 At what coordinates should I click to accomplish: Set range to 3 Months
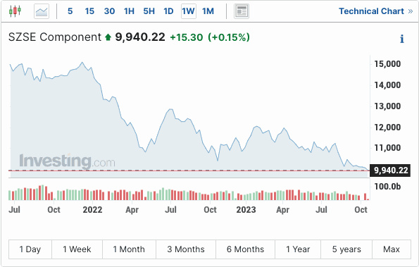tap(186, 249)
